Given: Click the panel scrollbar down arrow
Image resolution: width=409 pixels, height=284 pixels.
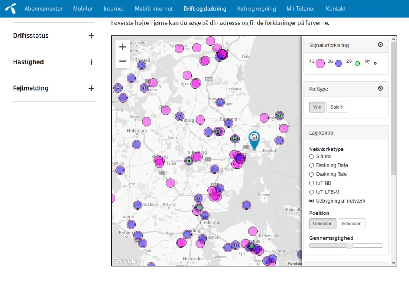Looking at the screenshot, I should 393,263.
